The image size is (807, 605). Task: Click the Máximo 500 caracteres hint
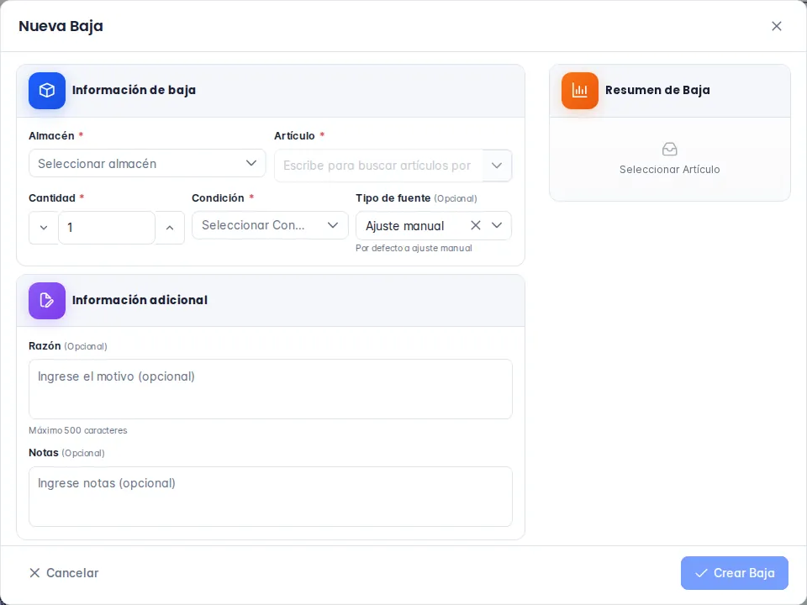(x=77, y=430)
